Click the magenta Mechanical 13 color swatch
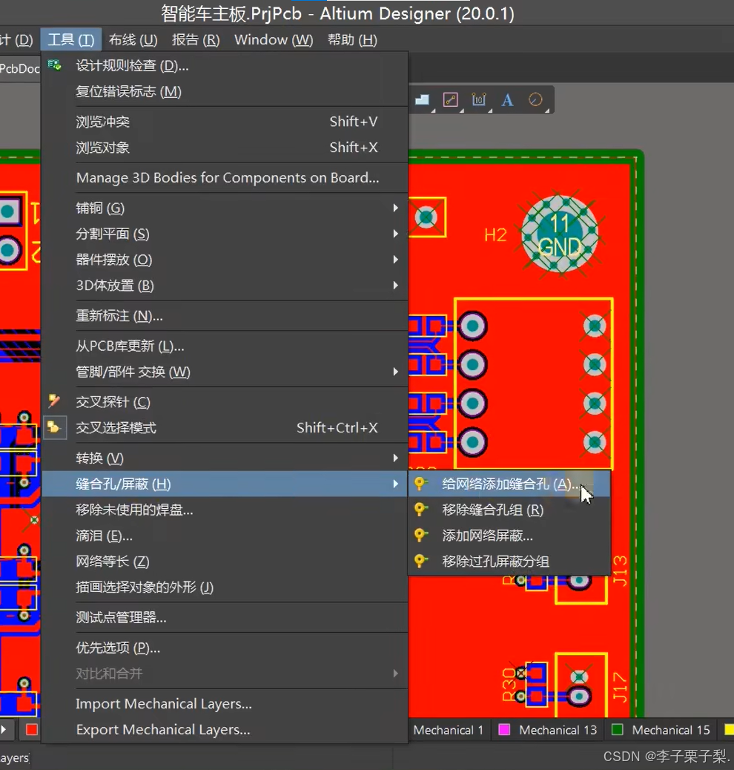 coord(504,730)
